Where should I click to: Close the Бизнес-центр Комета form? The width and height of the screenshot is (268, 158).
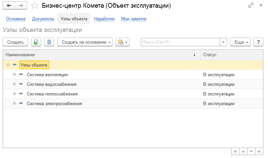tap(261, 5)
